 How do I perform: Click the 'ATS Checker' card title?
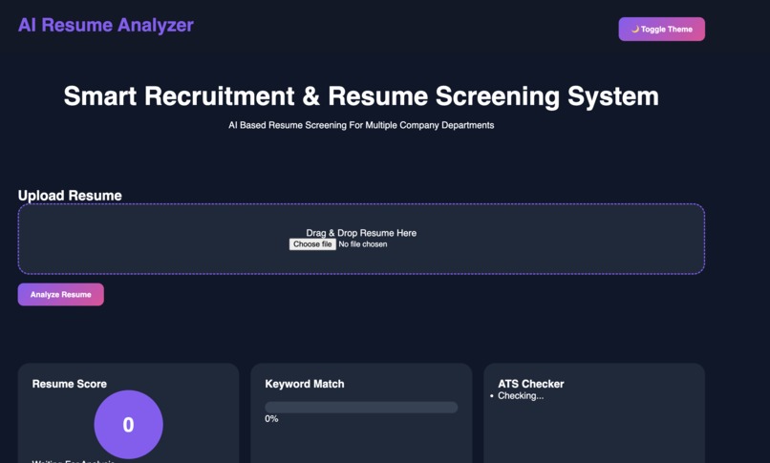(531, 384)
